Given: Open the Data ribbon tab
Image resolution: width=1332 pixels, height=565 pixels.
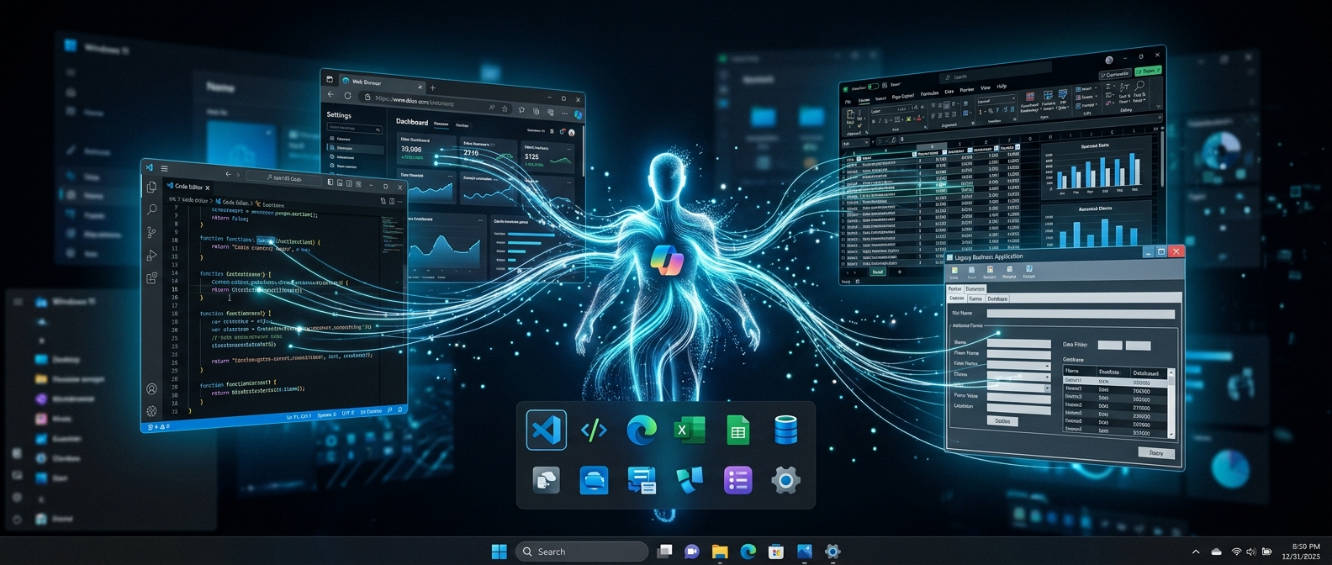Looking at the screenshot, I should pos(949,92).
